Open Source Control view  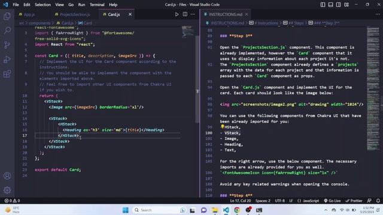pyautogui.click(x=7, y=45)
